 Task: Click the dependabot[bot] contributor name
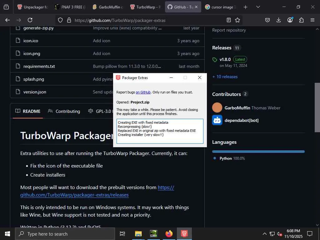(242, 120)
